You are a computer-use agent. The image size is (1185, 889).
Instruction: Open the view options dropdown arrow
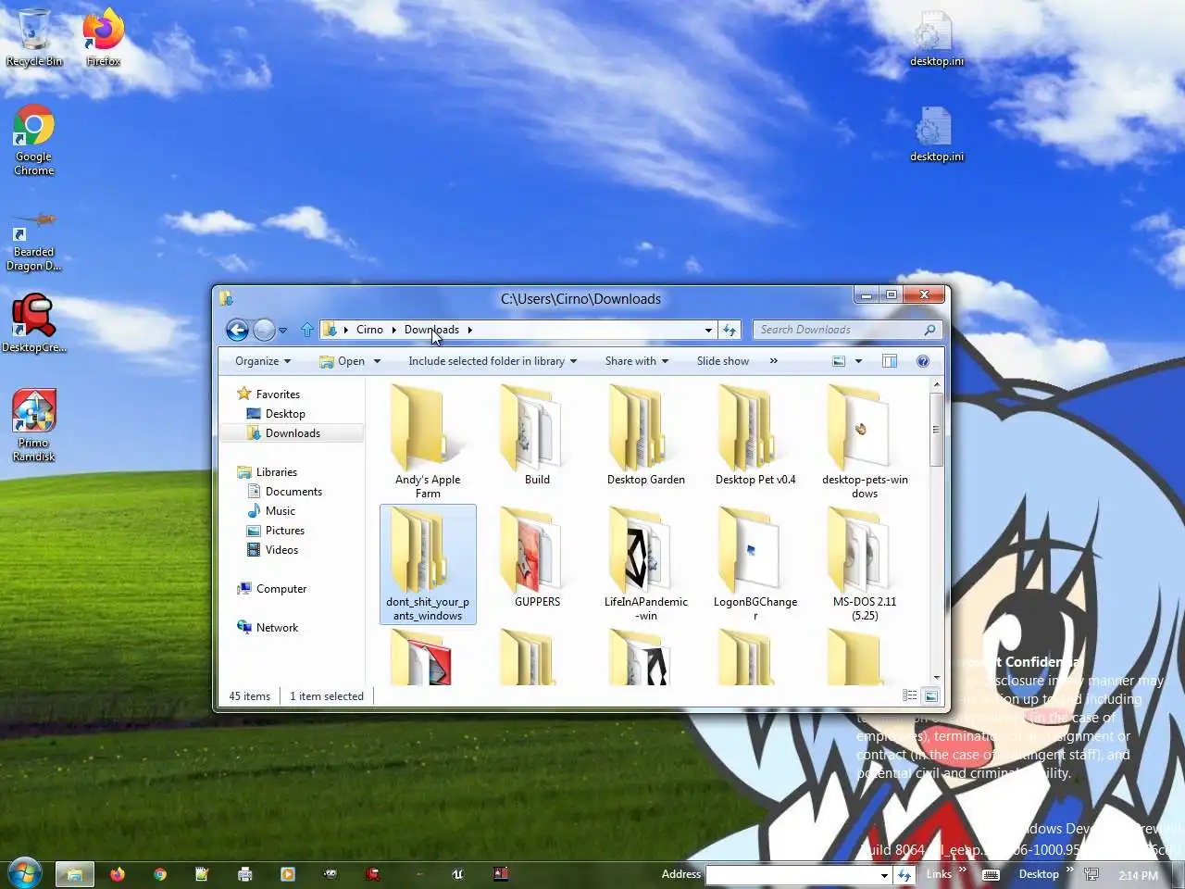858,362
